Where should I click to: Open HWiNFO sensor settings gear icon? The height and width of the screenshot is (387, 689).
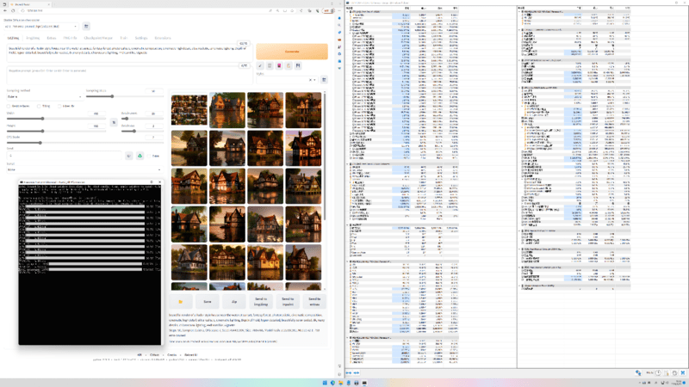pyautogui.click(x=674, y=373)
